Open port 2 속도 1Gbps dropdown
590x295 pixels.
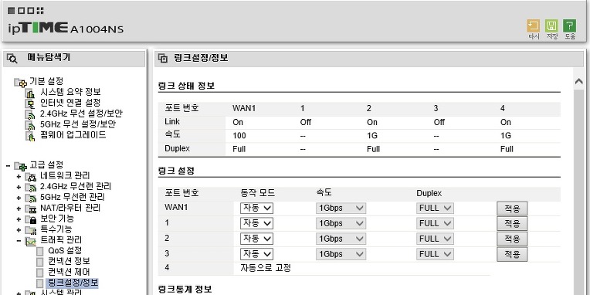tap(341, 239)
